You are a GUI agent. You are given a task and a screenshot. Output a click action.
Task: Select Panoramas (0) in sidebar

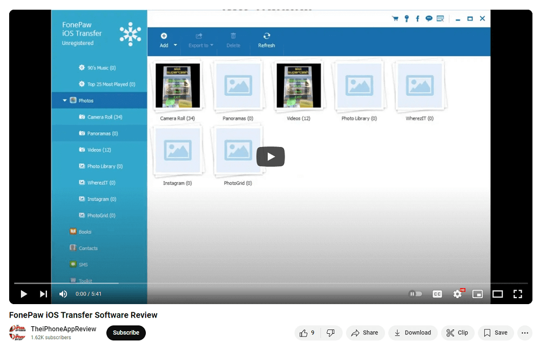99,133
